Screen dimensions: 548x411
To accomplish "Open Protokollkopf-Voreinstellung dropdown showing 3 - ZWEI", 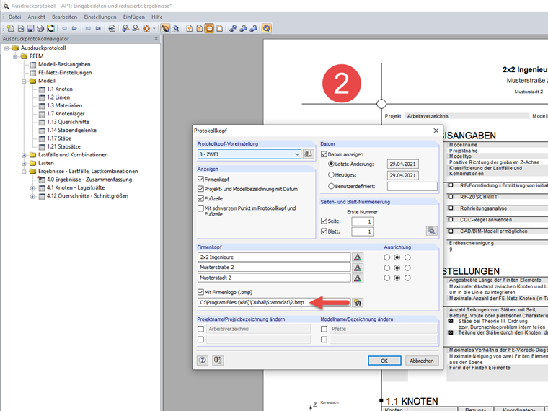I will [x=249, y=154].
